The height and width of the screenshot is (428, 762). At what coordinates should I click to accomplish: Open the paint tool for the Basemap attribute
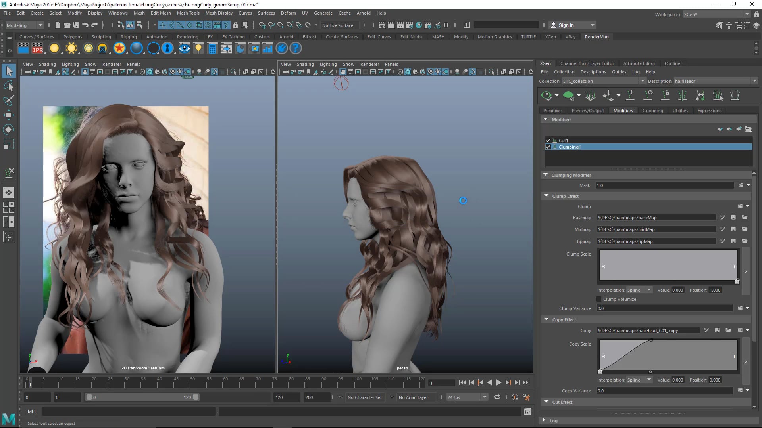(x=722, y=217)
